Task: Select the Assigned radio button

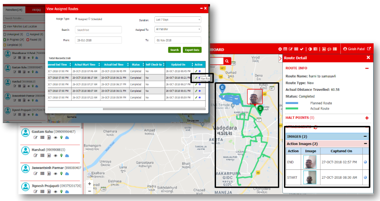Action: (x=76, y=19)
